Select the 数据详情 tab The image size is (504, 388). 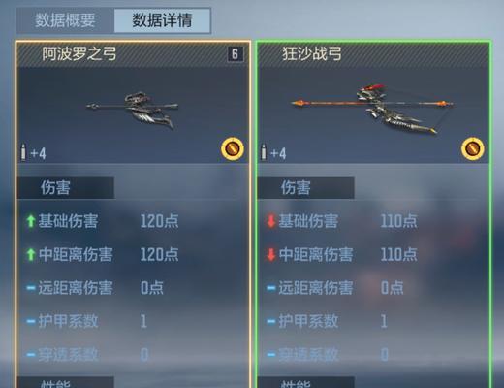coord(162,20)
